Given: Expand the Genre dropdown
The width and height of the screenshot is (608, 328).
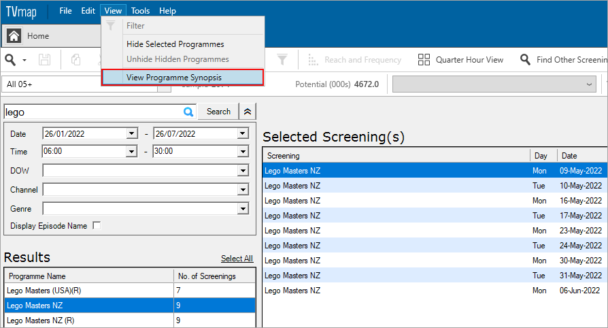Looking at the screenshot, I should pyautogui.click(x=243, y=208).
